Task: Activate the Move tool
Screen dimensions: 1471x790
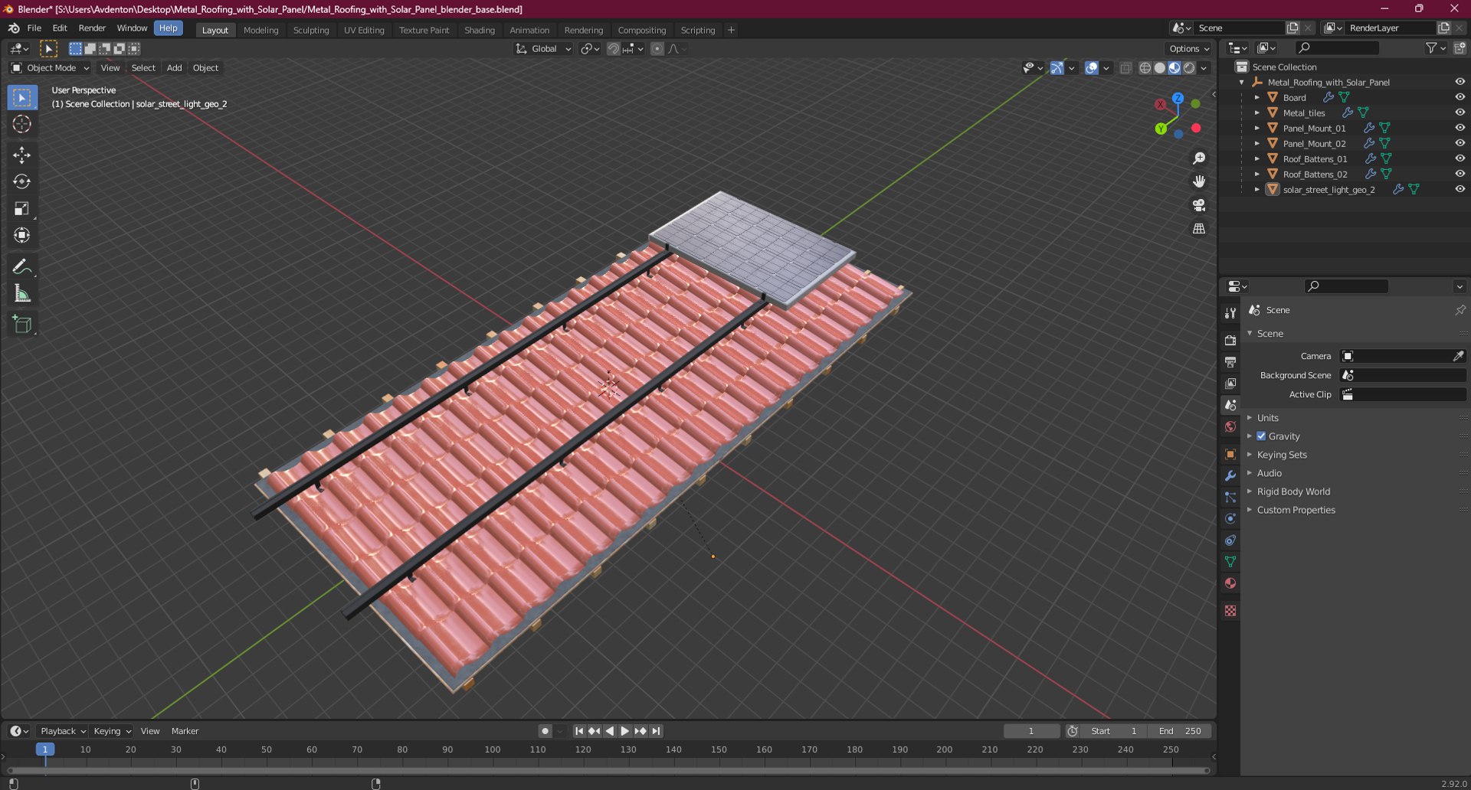Action: point(21,155)
